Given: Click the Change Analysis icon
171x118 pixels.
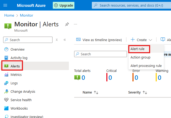Looking at the screenshot, I should coord(6,91).
